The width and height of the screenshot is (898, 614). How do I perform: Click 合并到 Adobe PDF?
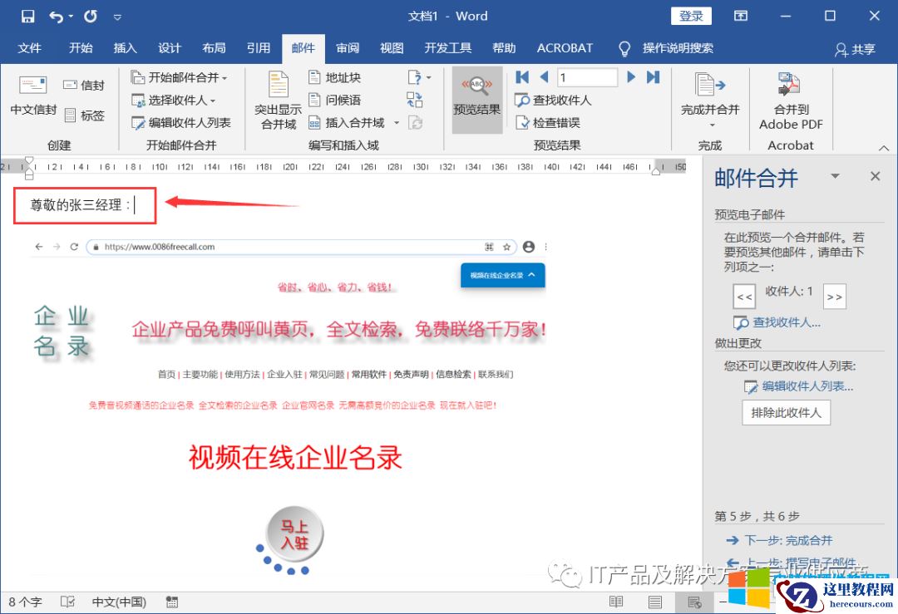[788, 101]
